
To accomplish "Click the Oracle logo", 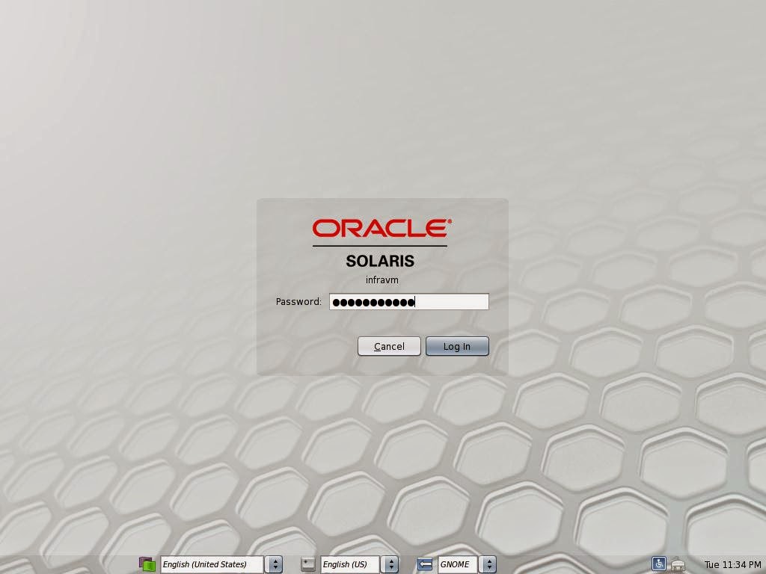I will (x=382, y=228).
